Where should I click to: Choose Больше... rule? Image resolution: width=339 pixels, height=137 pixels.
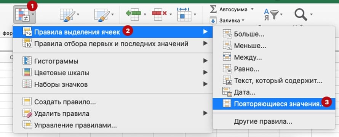pos(274,34)
